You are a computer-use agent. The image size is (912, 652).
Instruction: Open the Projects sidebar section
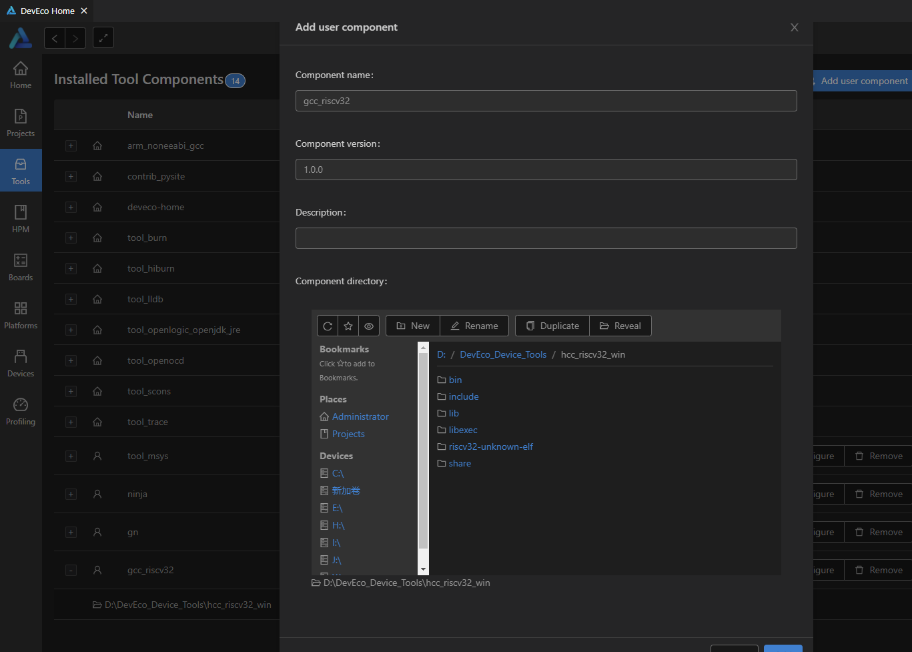point(21,123)
